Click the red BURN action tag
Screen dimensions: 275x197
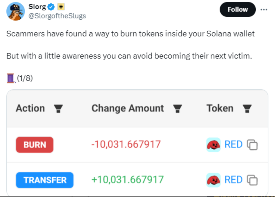coord(34,145)
